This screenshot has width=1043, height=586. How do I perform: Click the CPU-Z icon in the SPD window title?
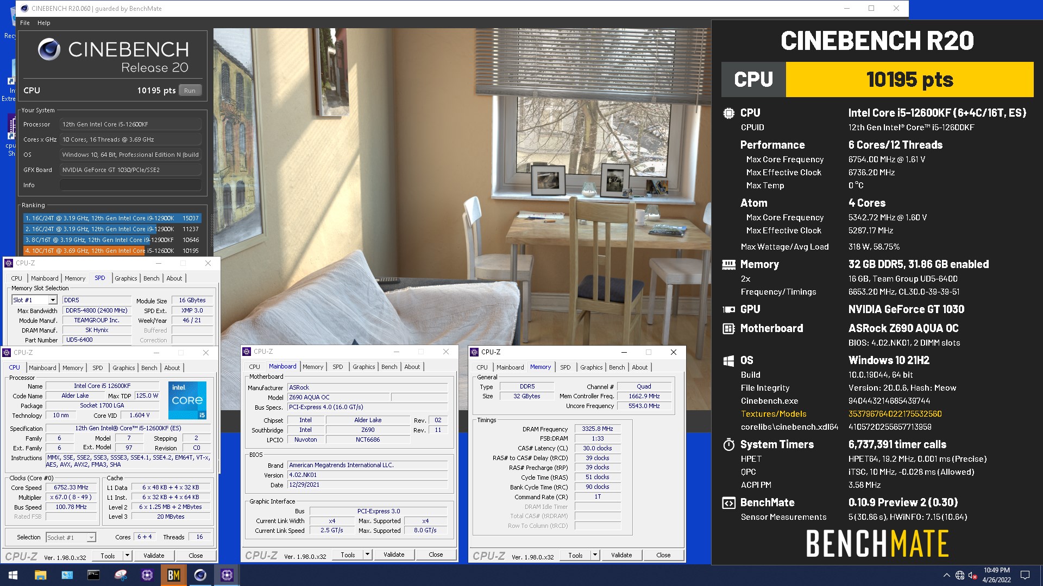9,263
